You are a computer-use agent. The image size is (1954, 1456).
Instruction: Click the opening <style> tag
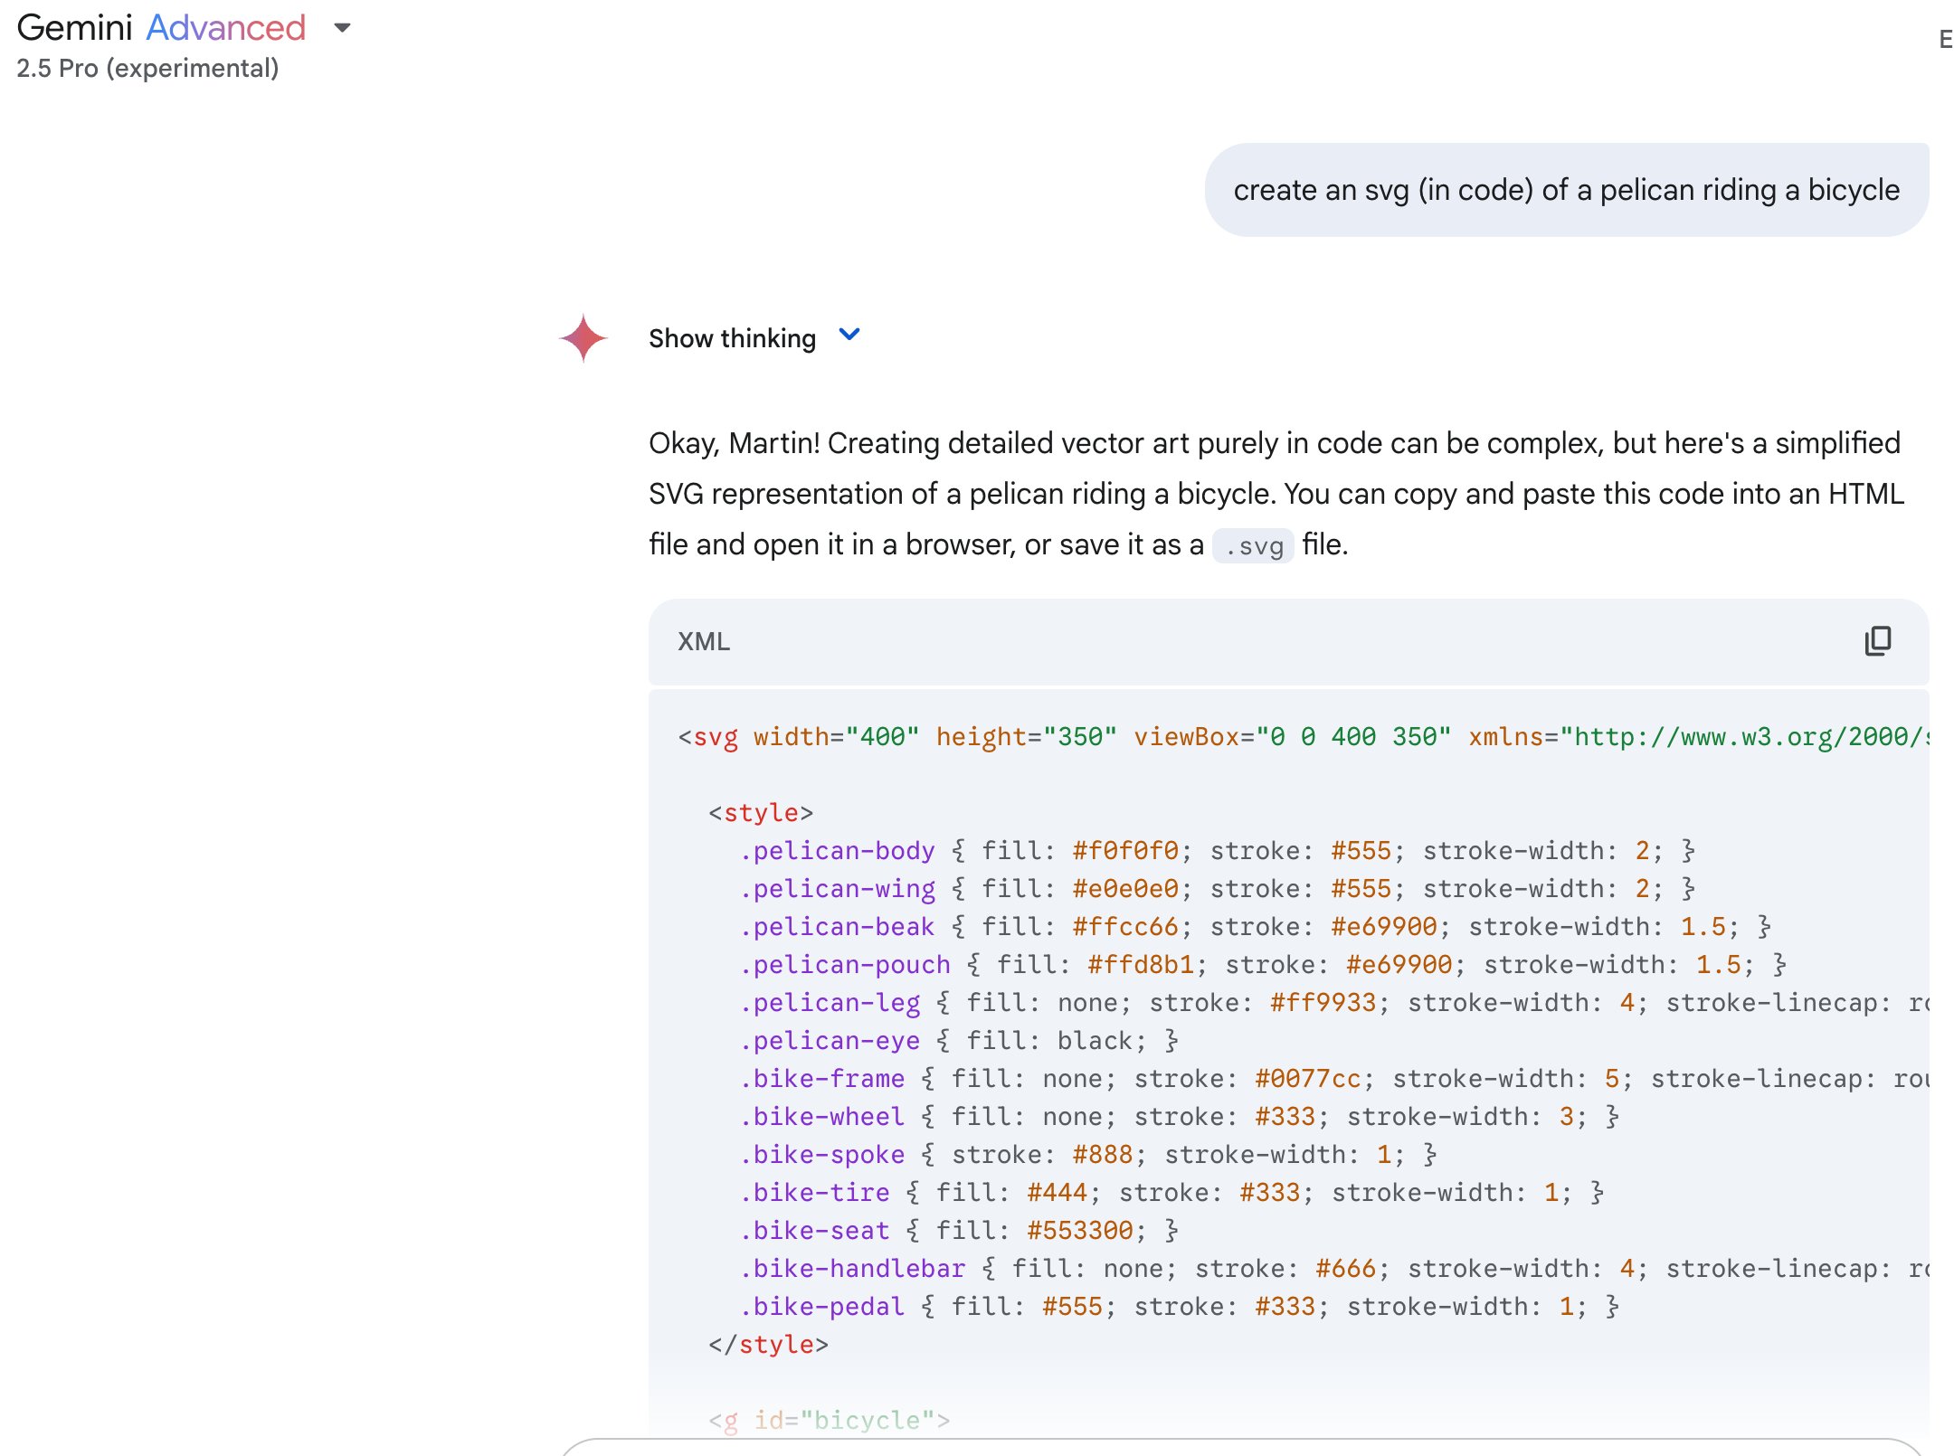click(x=761, y=813)
